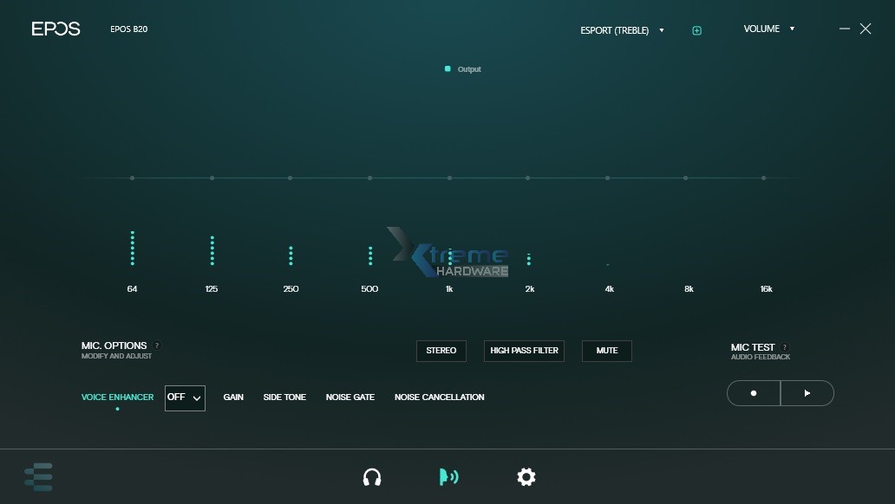
Task: Switch to the Noise Gate tab
Action: pyautogui.click(x=350, y=397)
